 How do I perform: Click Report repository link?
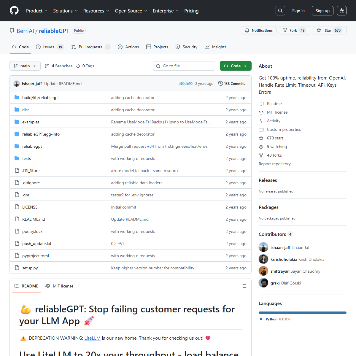[275, 164]
